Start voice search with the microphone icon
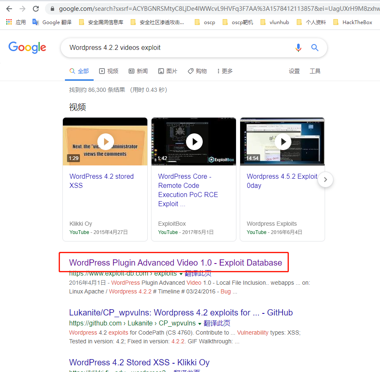The width and height of the screenshot is (380, 372). [298, 48]
